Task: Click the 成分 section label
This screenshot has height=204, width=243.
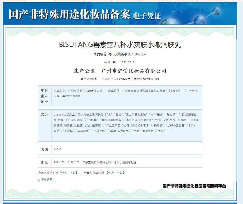Action: point(44,114)
